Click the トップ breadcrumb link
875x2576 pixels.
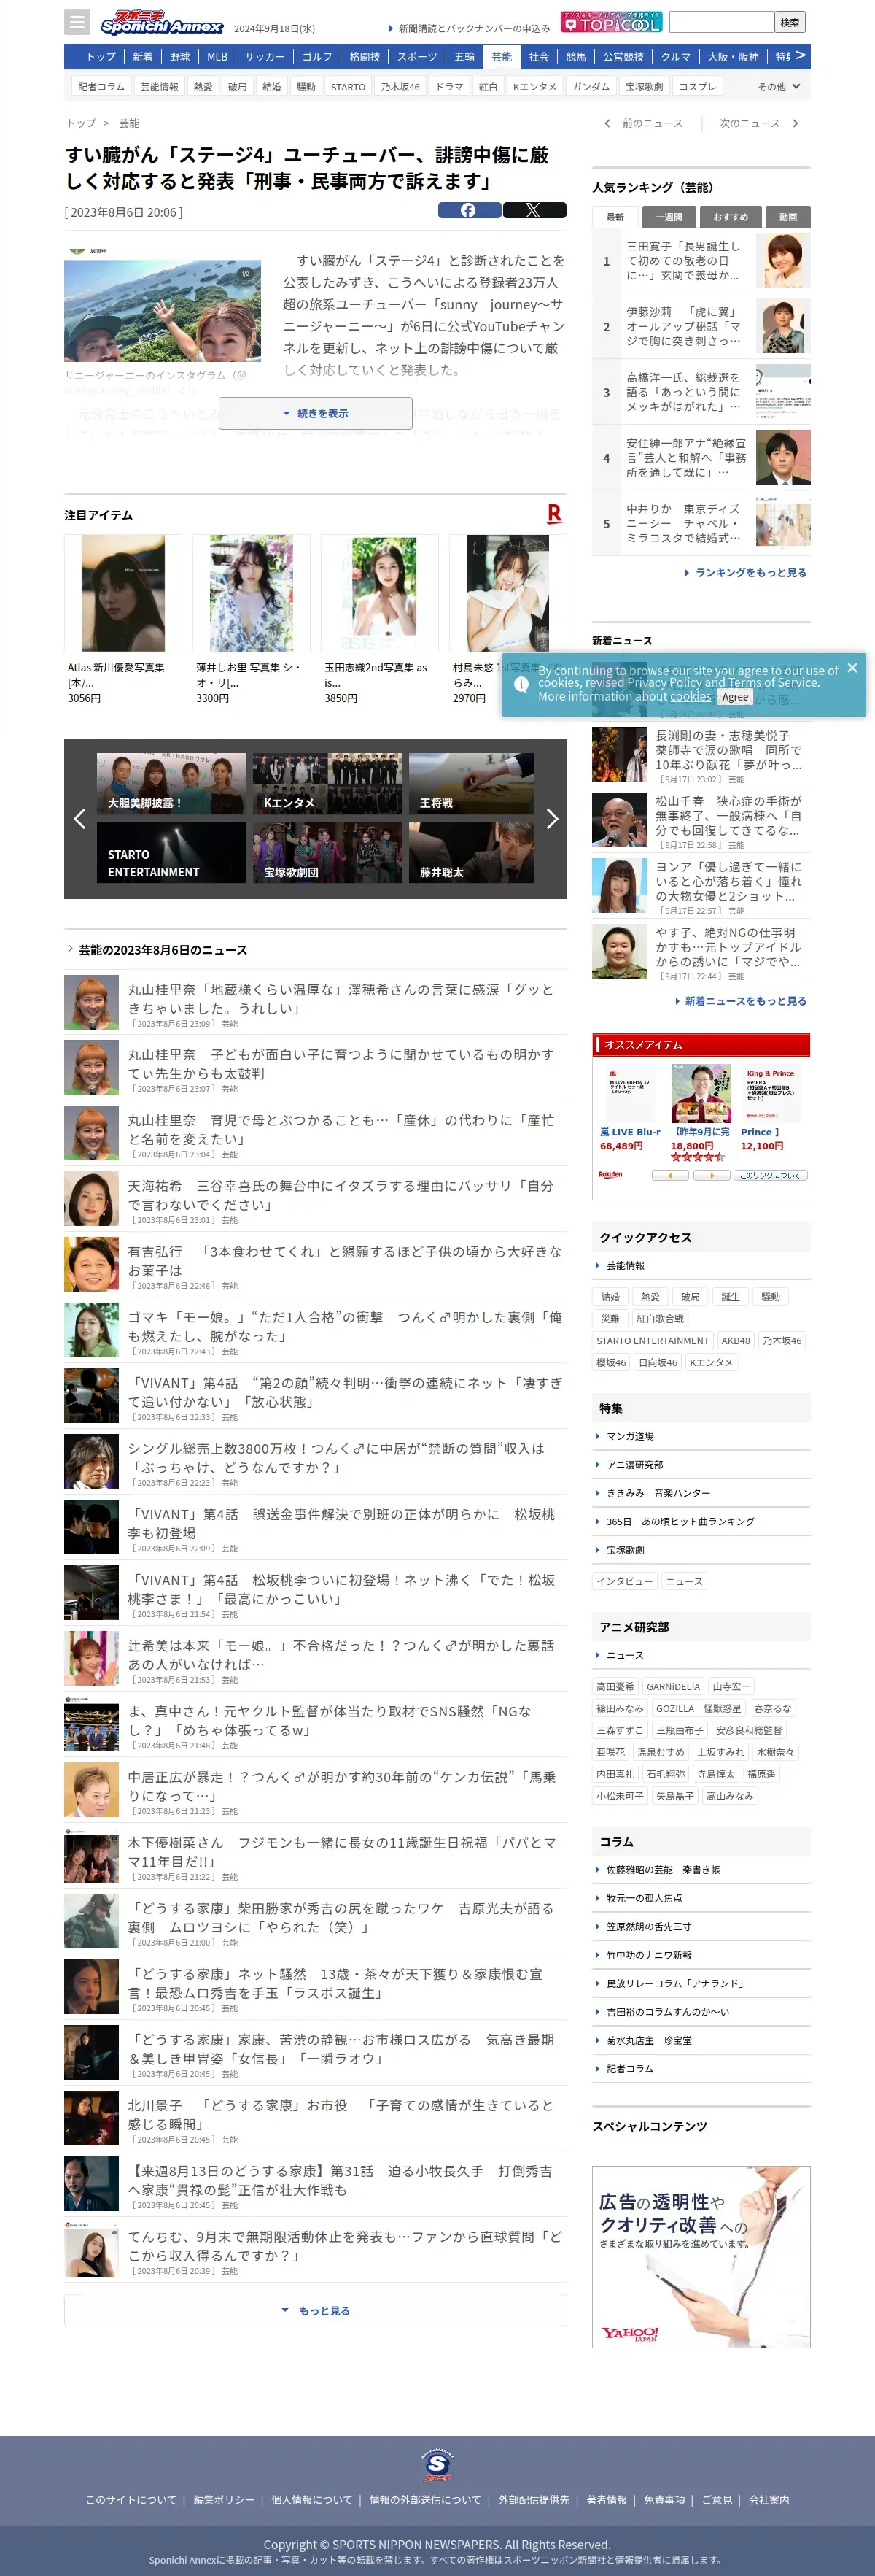[81, 123]
